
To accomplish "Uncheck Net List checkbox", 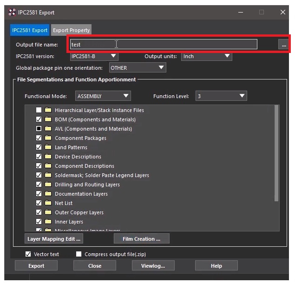I will 39,203.
